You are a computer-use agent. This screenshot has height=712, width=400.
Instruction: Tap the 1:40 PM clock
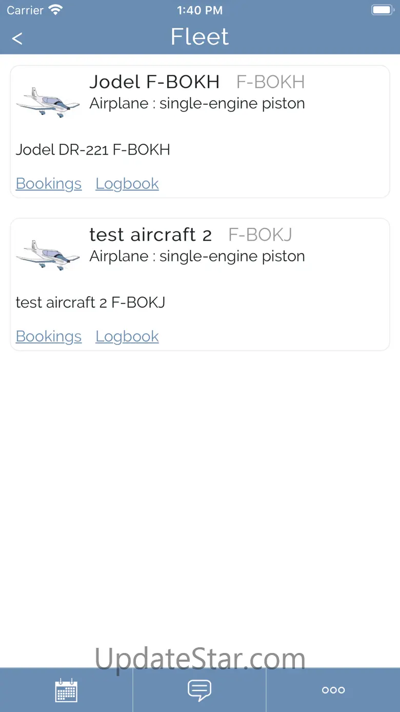click(200, 10)
